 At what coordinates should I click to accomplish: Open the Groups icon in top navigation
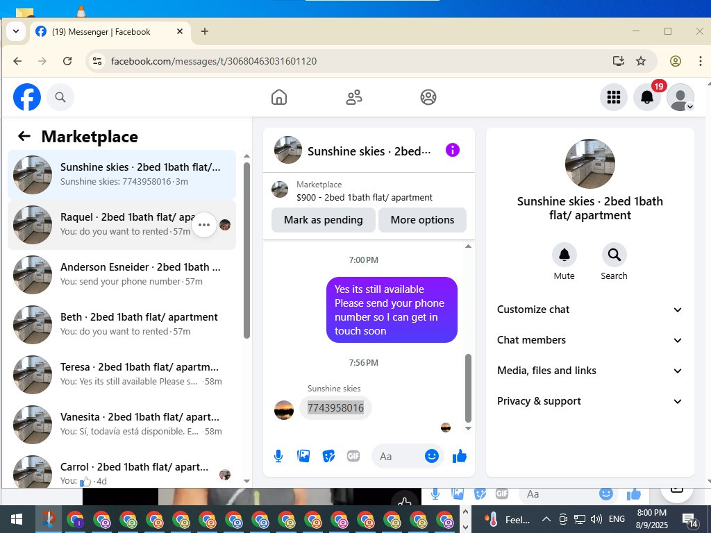point(428,97)
